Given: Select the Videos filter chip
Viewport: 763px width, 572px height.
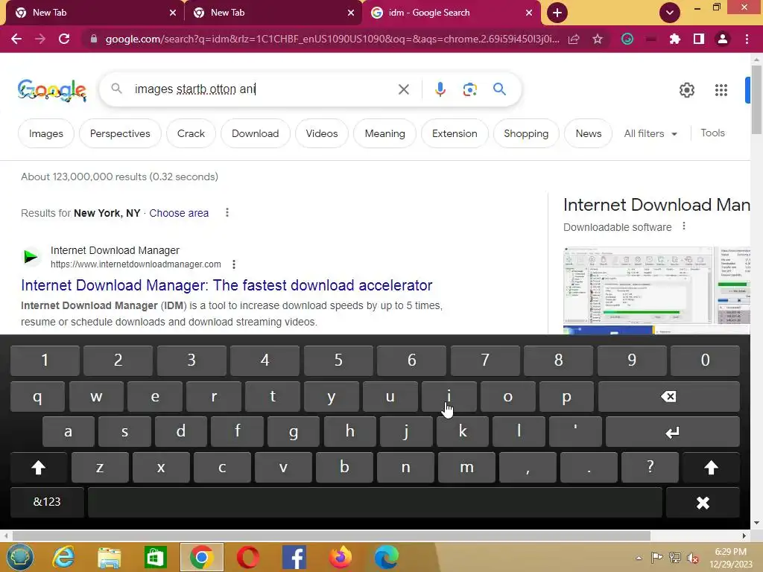Looking at the screenshot, I should [322, 133].
